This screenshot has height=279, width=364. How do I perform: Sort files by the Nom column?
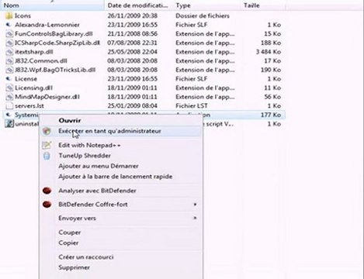pyautogui.click(x=52, y=5)
